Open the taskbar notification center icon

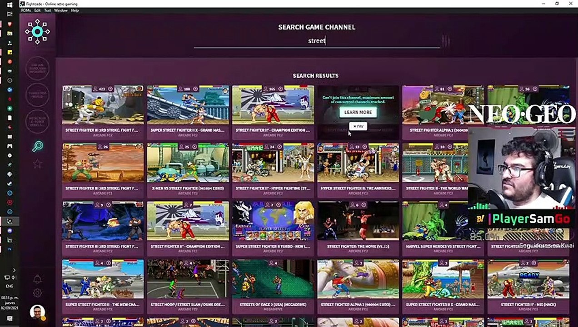(x=10, y=319)
